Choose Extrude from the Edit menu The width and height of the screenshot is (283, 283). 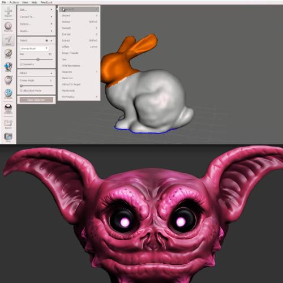point(79,34)
